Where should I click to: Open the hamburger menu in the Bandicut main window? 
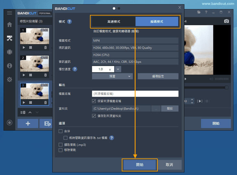[x=9, y=13]
